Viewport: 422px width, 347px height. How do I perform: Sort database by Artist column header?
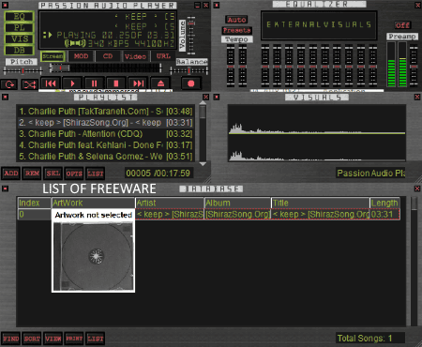point(170,203)
